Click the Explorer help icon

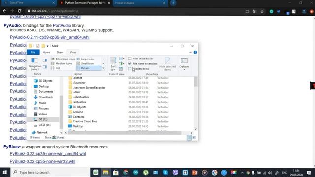tap(195, 52)
